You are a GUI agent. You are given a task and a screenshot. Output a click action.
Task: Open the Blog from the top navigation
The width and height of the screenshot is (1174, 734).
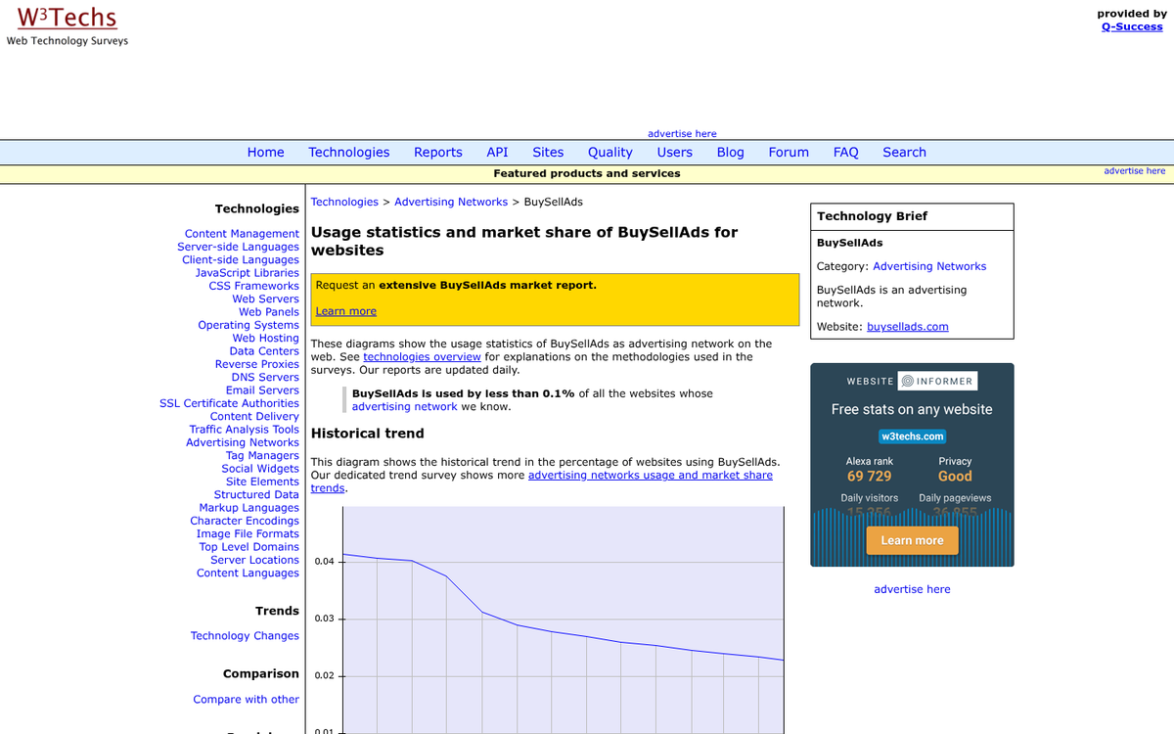730,152
